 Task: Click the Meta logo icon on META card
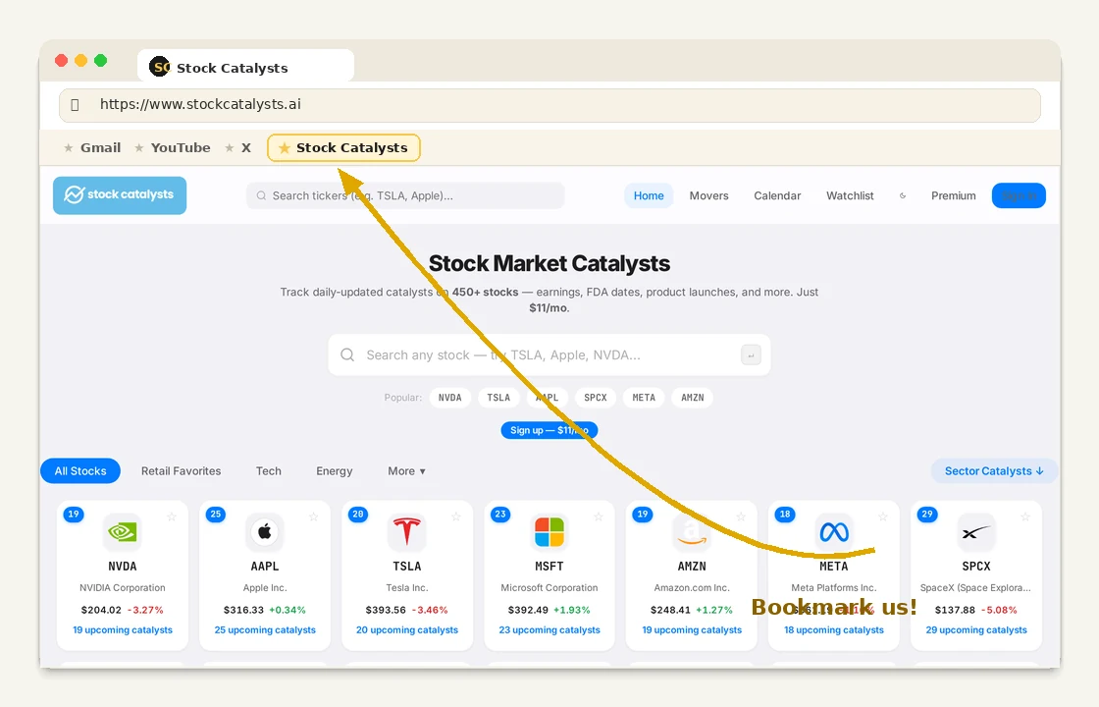834,532
